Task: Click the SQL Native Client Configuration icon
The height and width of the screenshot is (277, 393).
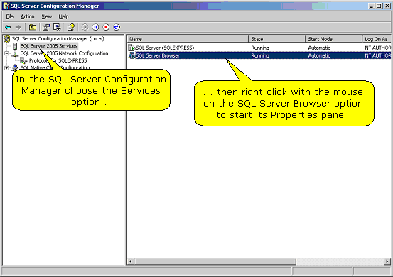Action: tap(15, 67)
